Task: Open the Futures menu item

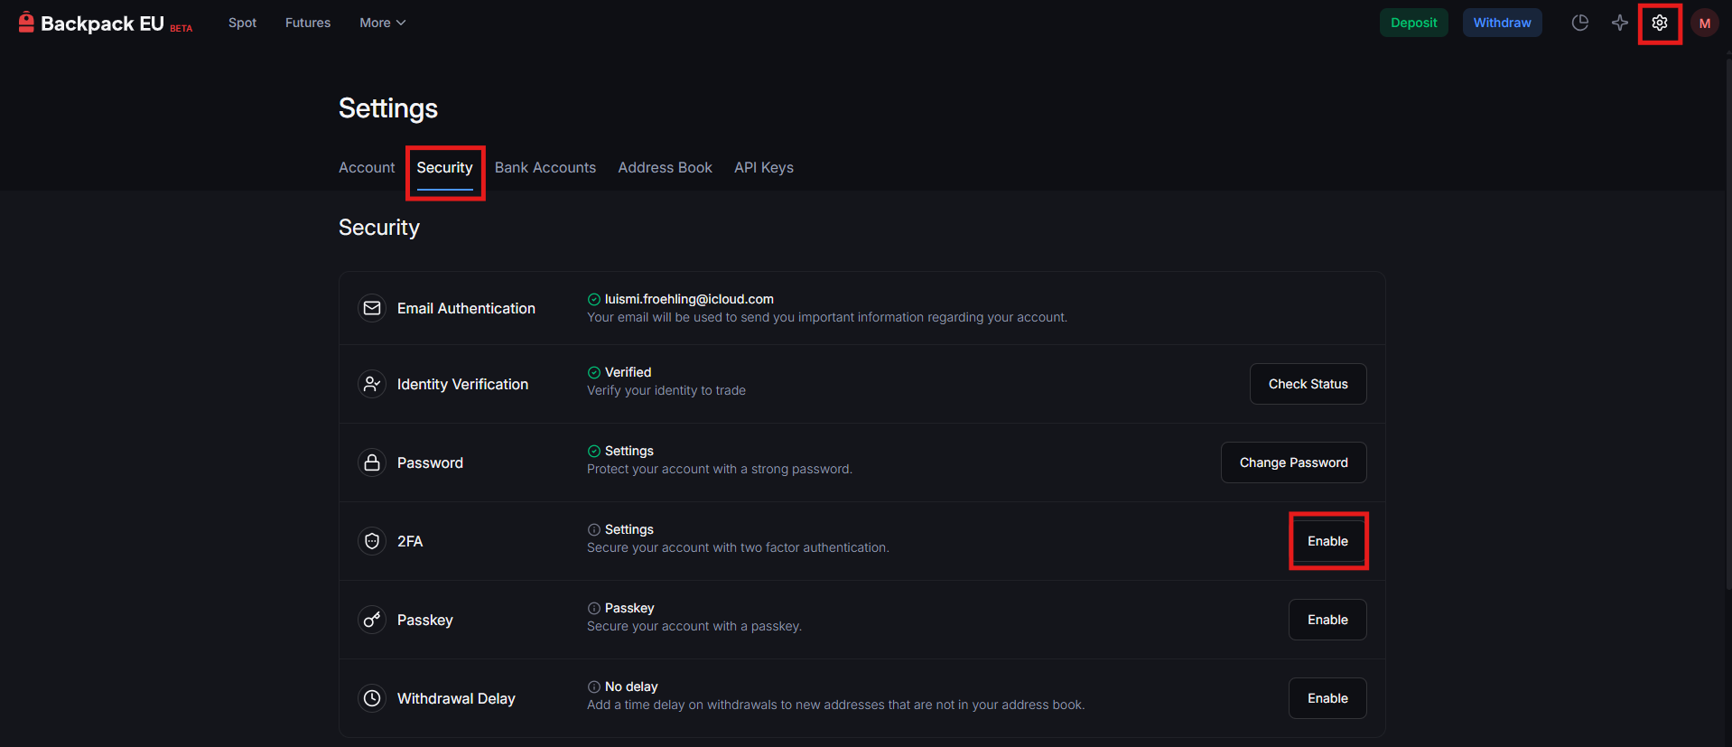Action: click(308, 23)
